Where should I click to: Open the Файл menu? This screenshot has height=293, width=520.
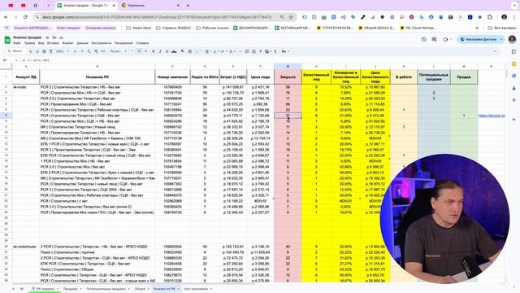[17, 43]
